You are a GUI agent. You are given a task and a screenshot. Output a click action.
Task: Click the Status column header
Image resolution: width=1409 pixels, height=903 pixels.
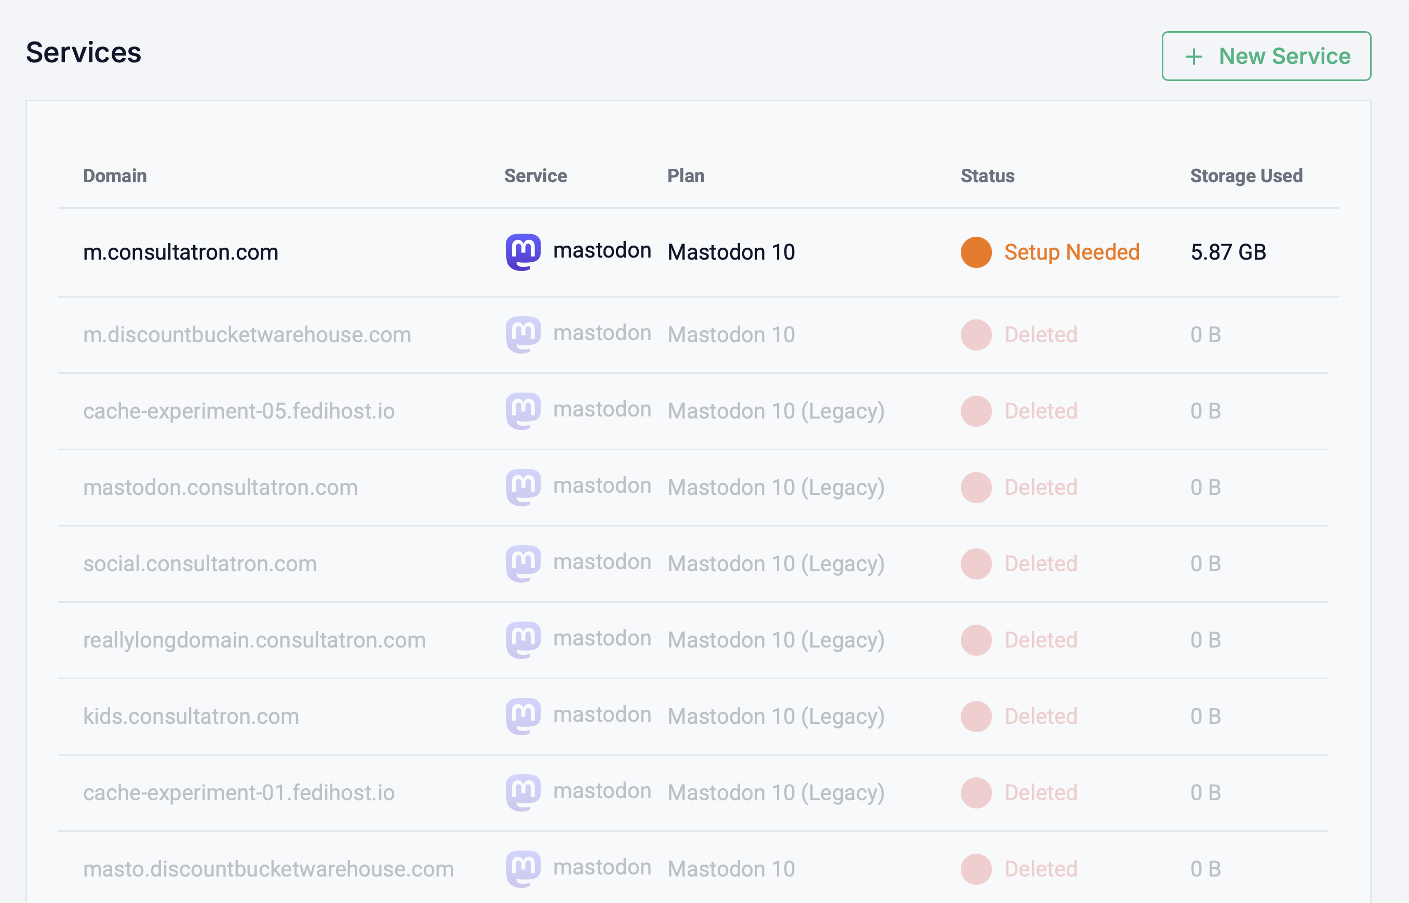tap(987, 176)
